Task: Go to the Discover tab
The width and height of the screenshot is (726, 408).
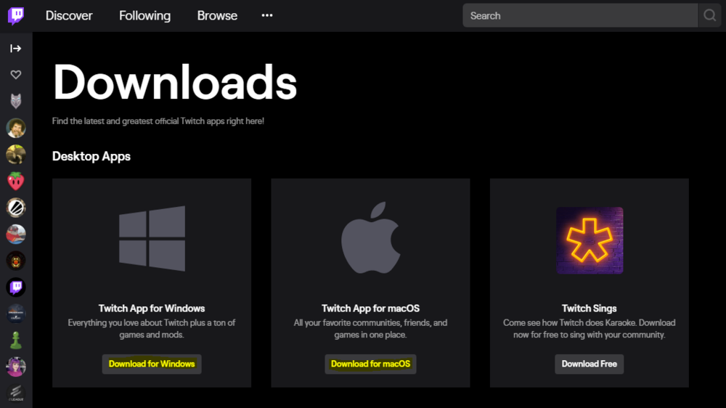Action: point(69,15)
